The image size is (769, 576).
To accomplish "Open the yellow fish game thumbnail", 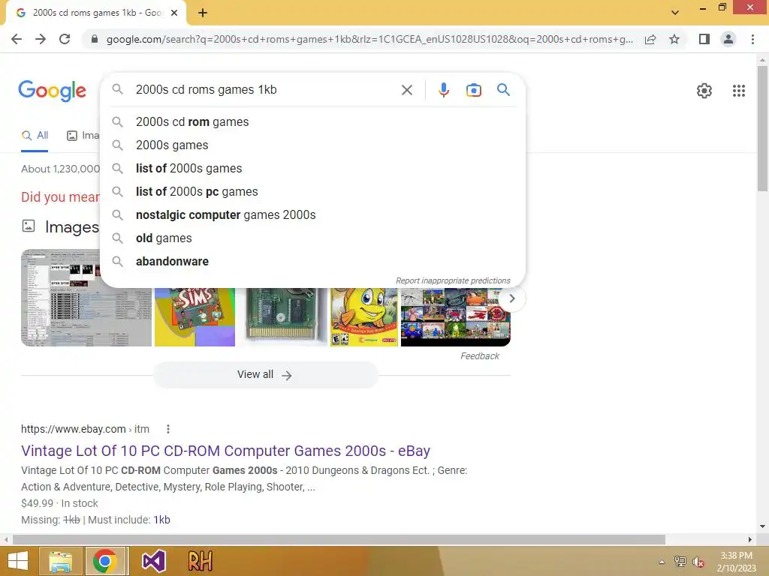I will pos(364,317).
